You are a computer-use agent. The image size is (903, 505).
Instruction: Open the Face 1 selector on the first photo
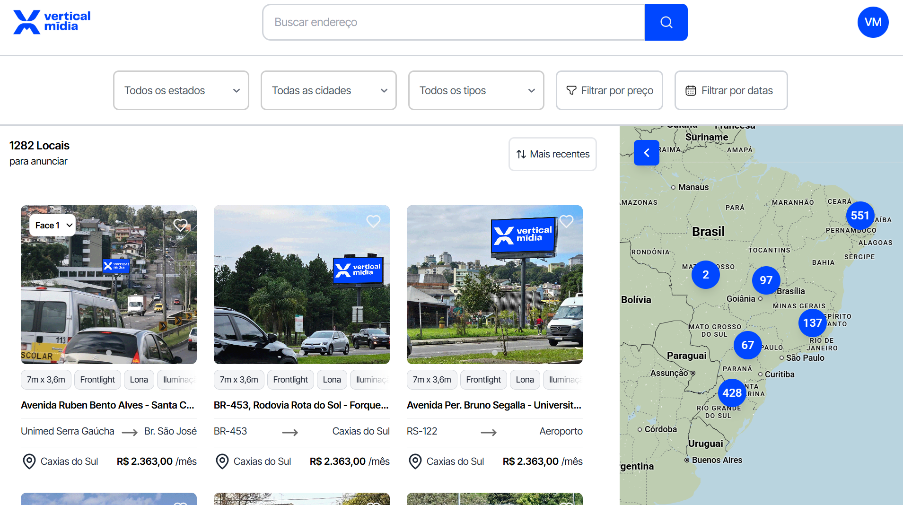click(x=53, y=225)
